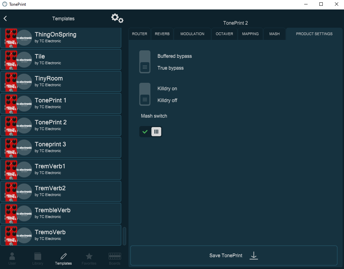Load the TonePrint 1 template name

coord(51,100)
